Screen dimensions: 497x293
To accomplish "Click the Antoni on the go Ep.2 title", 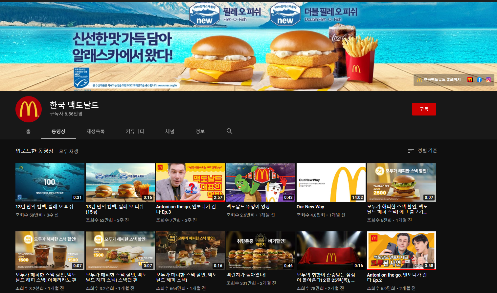I will click(397, 278).
